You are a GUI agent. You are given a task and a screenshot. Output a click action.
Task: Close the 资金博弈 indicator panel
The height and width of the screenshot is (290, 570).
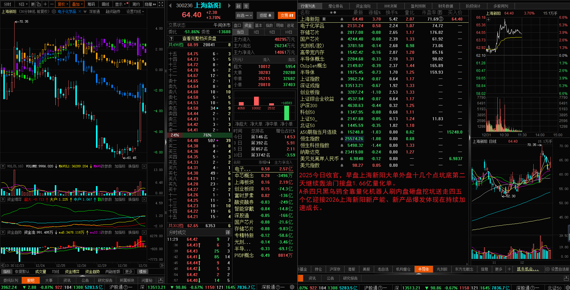coord(144,200)
